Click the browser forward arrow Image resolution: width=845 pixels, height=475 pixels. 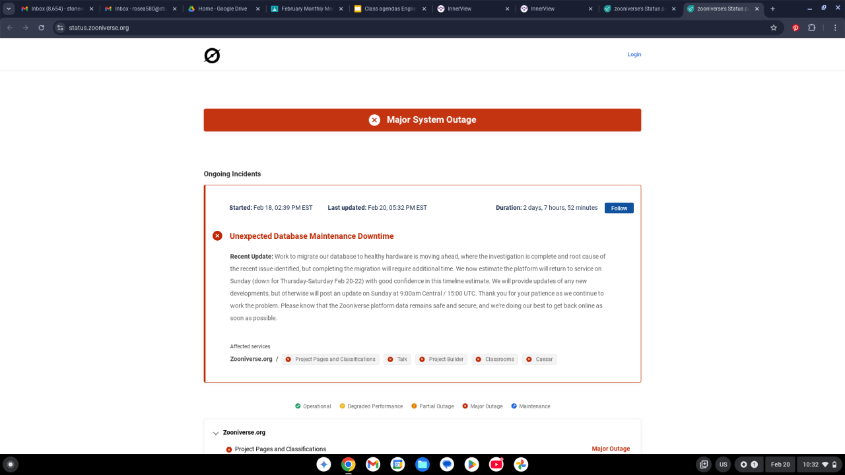26,28
